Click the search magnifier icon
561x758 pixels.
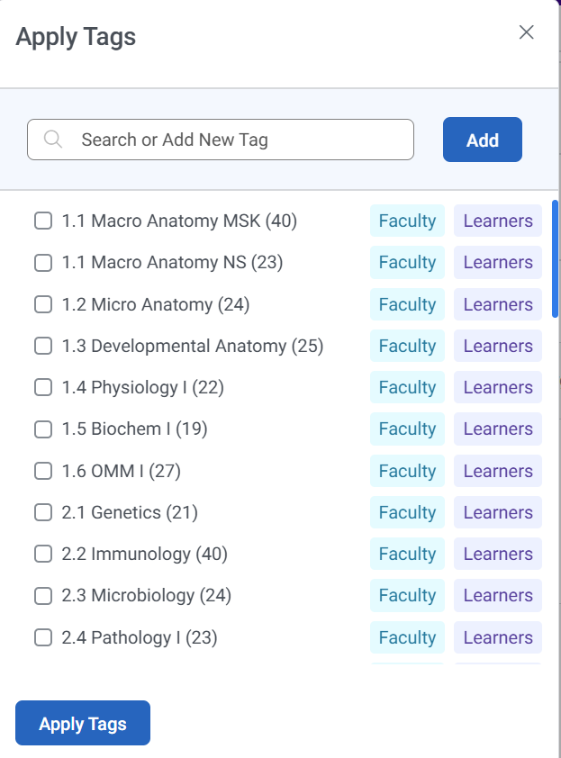[52, 140]
